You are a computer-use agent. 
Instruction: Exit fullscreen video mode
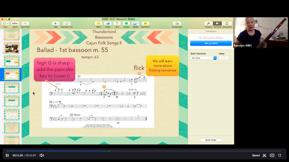click(279, 155)
